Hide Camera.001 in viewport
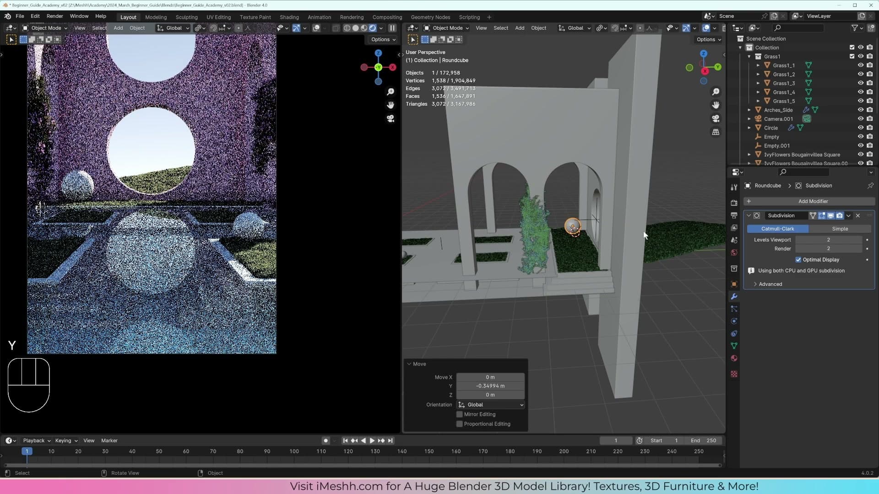 point(861,119)
